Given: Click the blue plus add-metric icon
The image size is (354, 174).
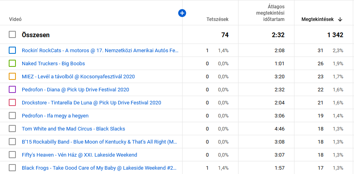Looking at the screenshot, I should [182, 13].
